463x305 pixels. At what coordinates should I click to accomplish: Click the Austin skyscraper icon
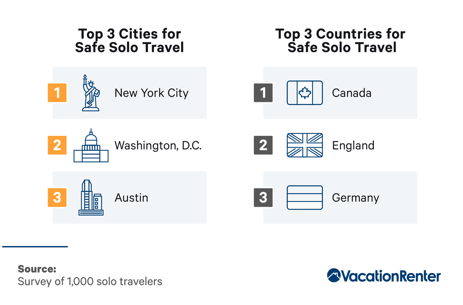[91, 198]
